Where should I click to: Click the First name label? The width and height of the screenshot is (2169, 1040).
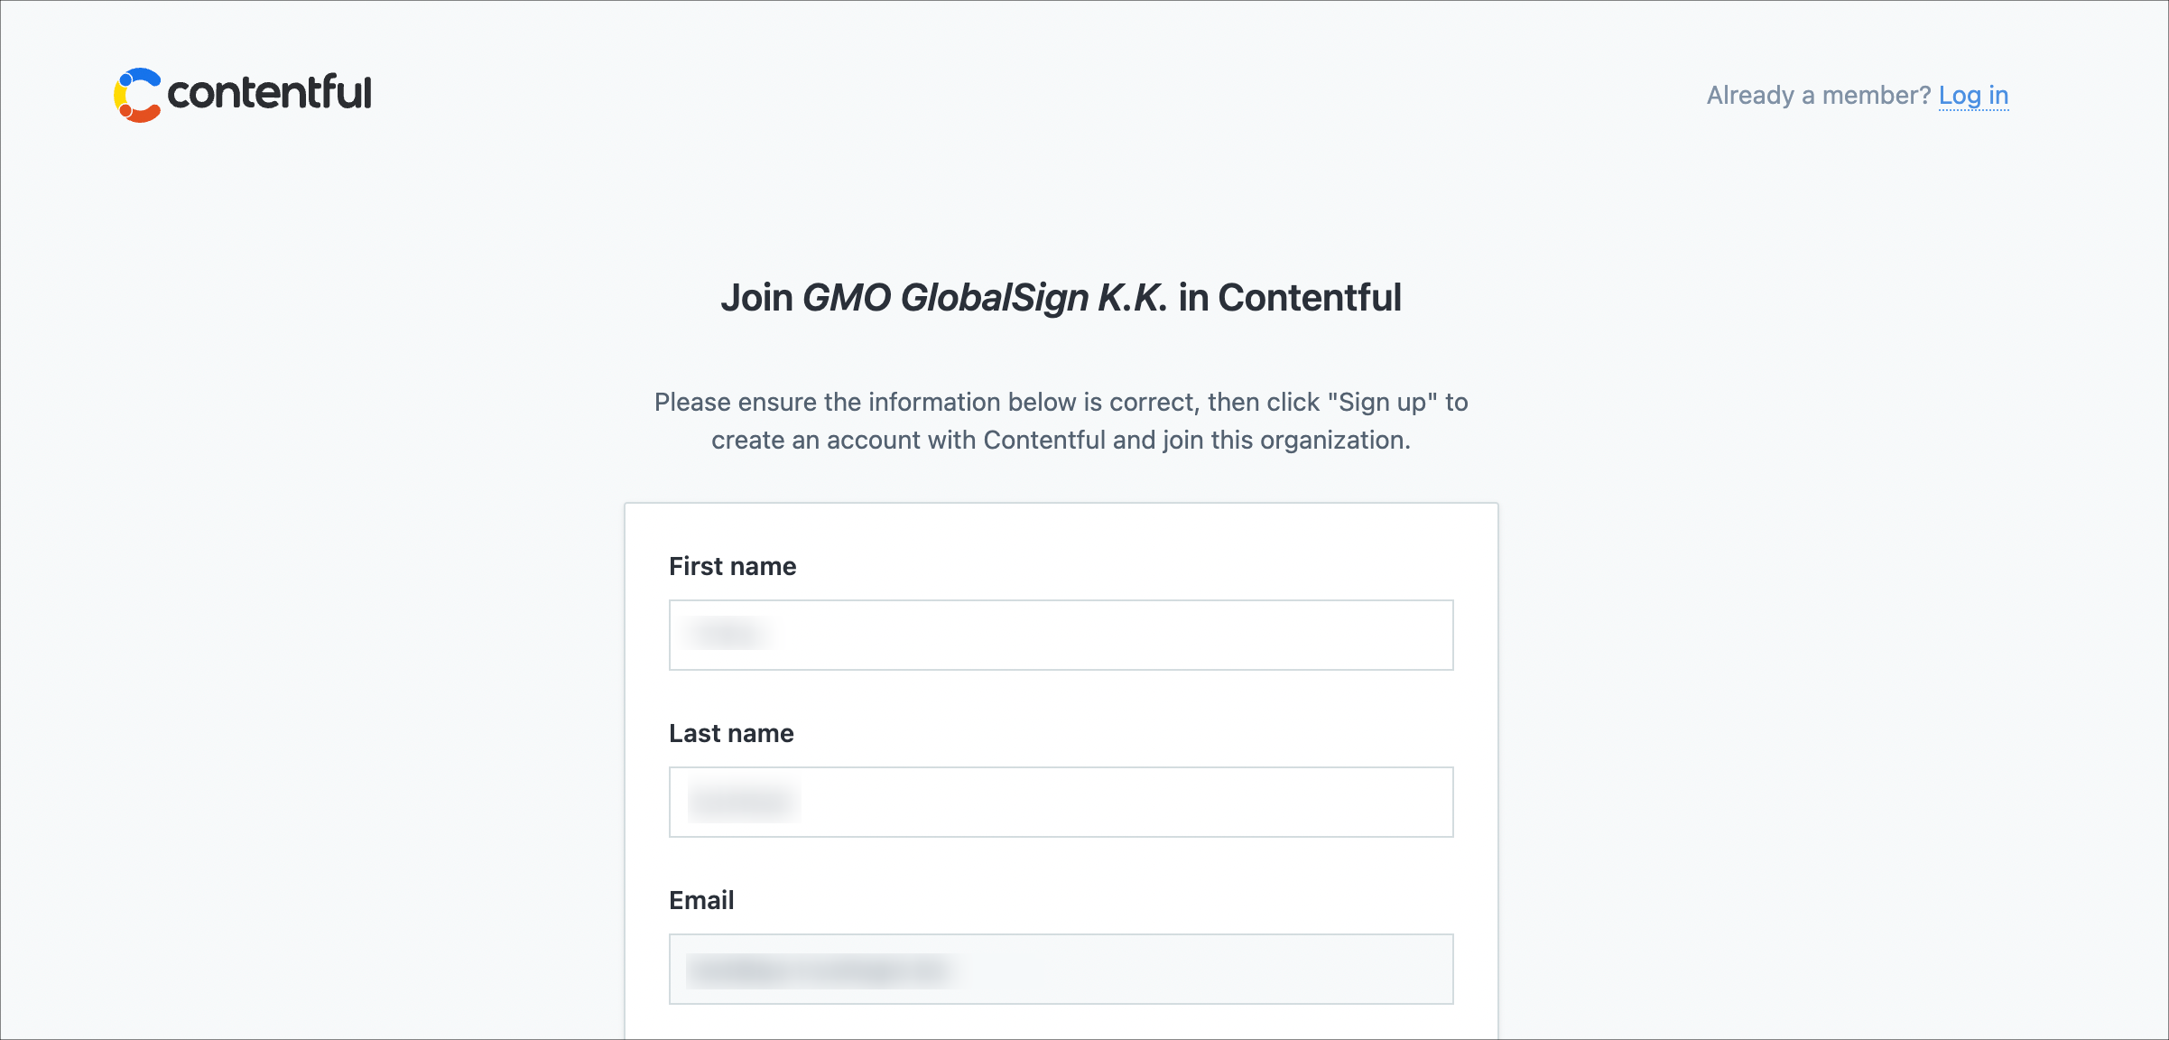point(732,566)
